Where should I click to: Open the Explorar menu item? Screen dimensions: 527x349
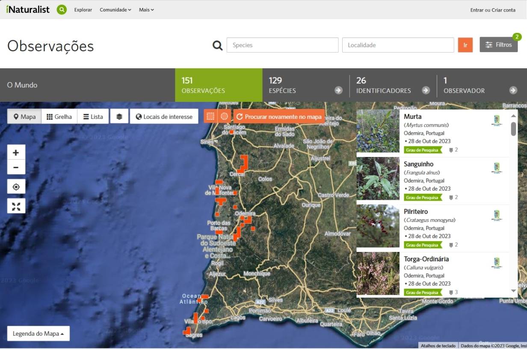[x=83, y=10]
